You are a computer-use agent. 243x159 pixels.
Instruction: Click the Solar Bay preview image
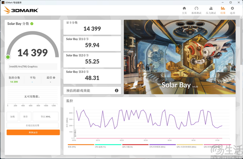pyautogui.click(x=180, y=57)
